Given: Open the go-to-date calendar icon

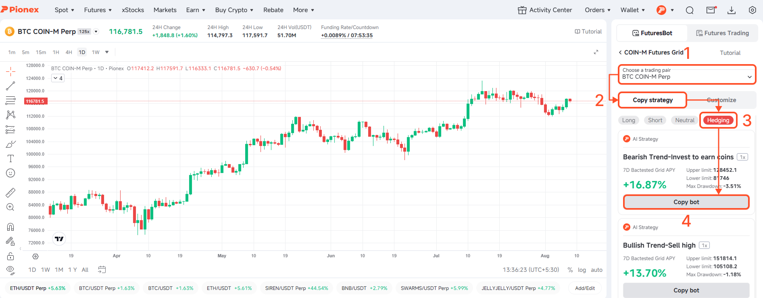Looking at the screenshot, I should (x=102, y=269).
